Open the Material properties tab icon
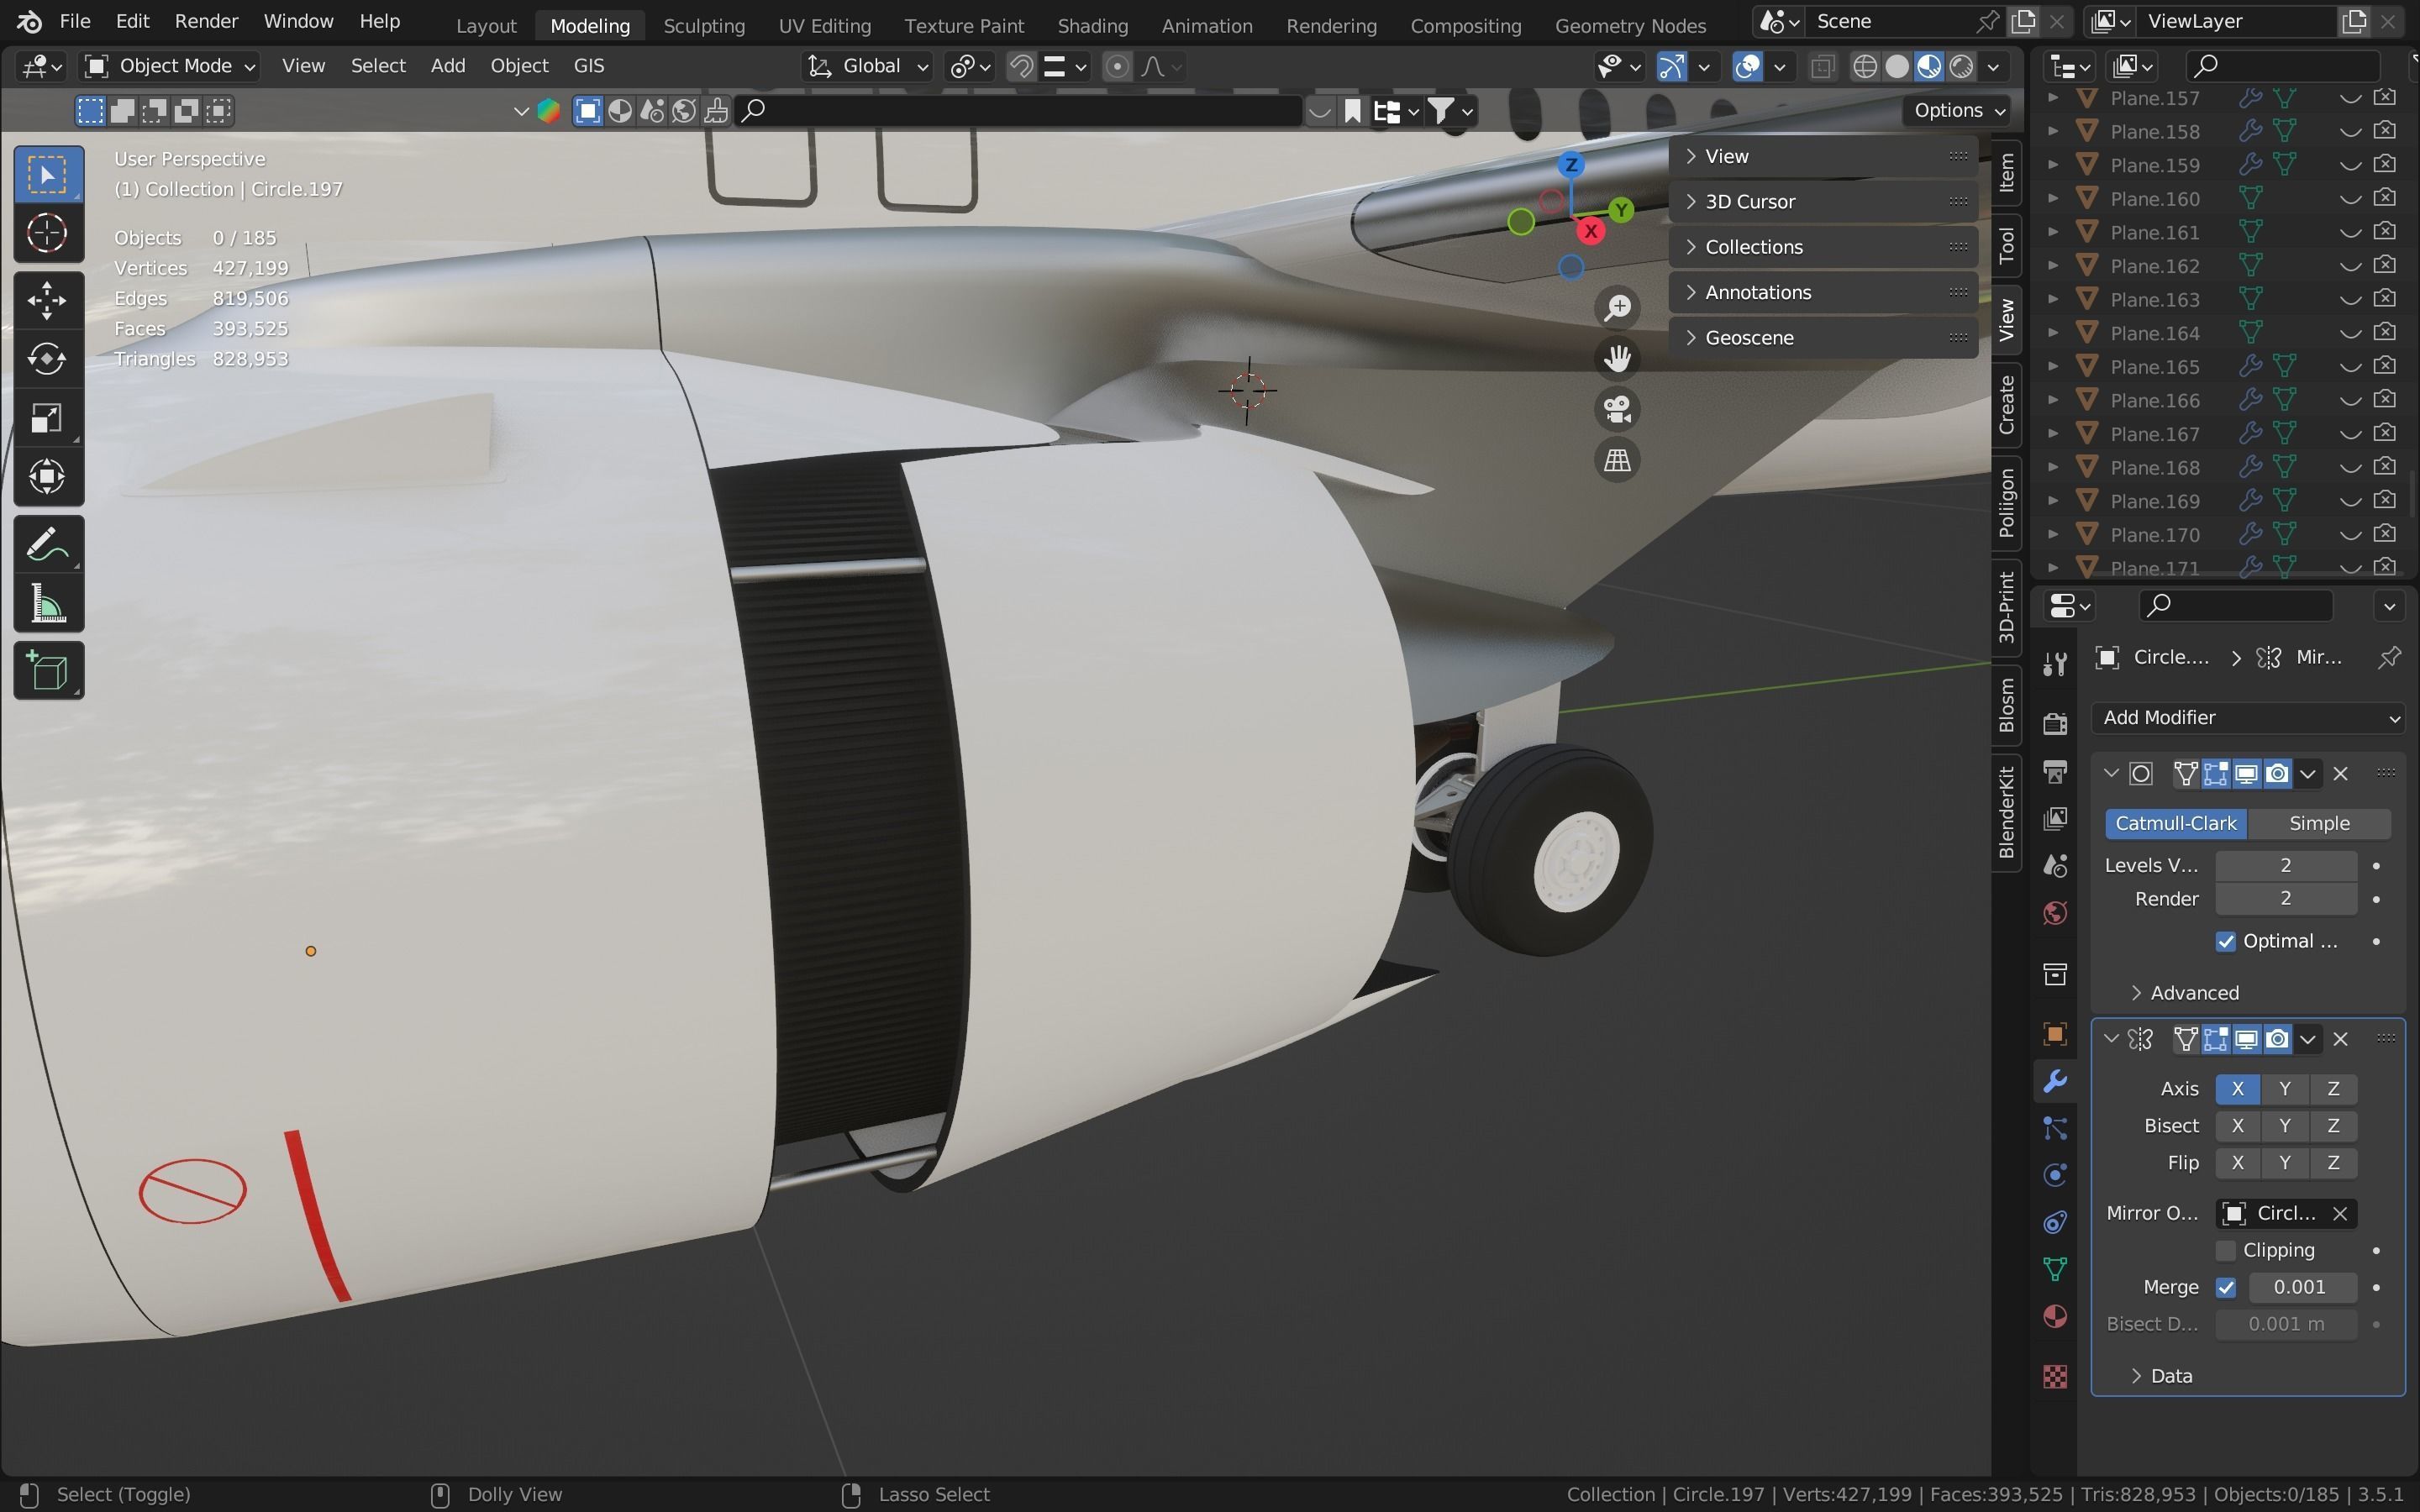 [x=2055, y=1316]
